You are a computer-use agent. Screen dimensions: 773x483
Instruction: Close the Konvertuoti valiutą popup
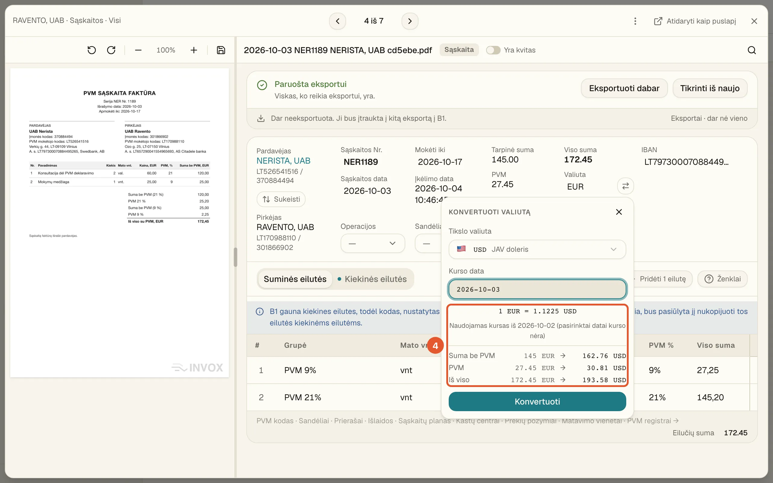(x=619, y=212)
